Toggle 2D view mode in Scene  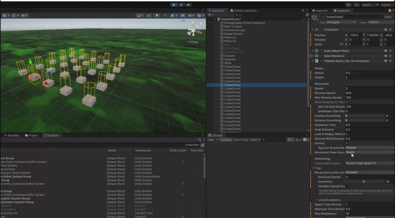[149, 15]
